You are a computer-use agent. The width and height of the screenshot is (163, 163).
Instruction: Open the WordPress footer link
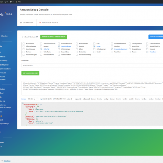coord(7,161)
